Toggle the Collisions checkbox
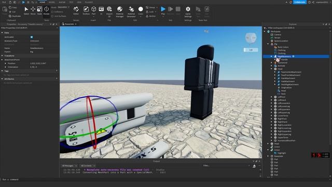 [52, 12]
